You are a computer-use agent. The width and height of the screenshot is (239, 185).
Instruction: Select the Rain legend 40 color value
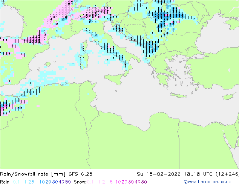click(x=61, y=182)
